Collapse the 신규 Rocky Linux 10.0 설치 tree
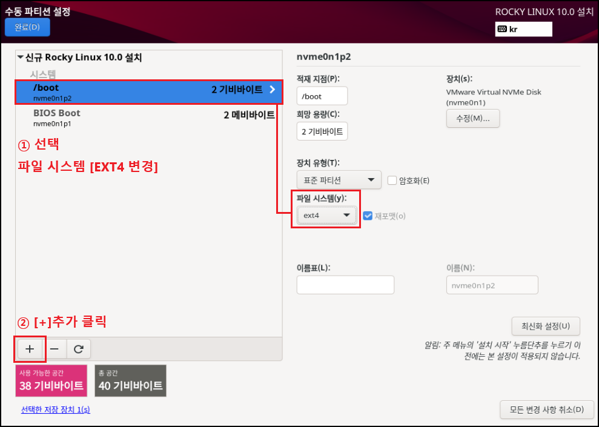Screen dimensions: 599x427 click(21, 58)
